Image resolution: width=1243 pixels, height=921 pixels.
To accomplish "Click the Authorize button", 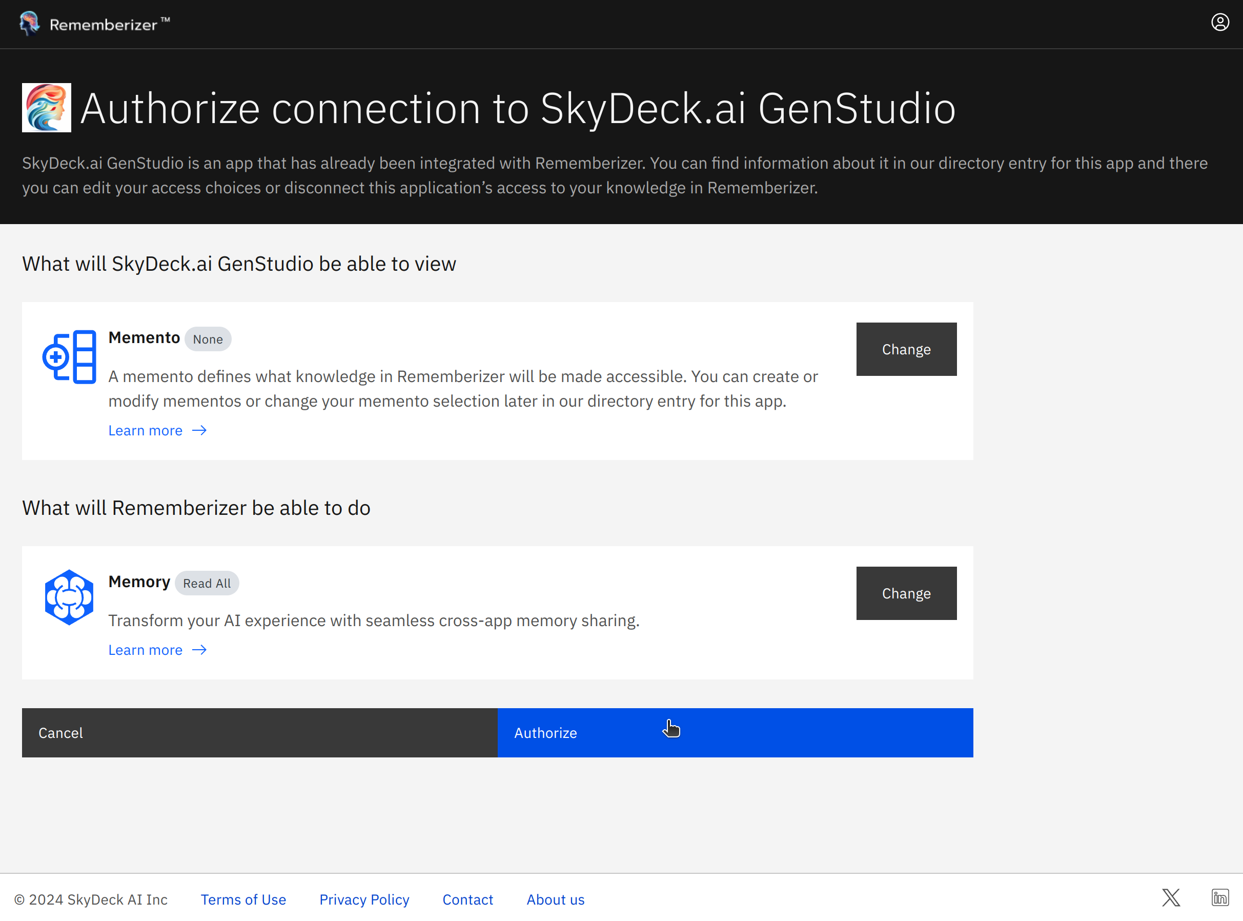I will coord(735,733).
